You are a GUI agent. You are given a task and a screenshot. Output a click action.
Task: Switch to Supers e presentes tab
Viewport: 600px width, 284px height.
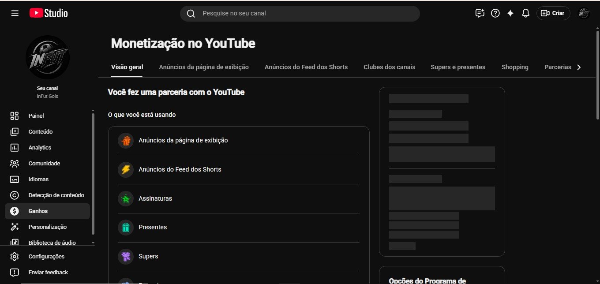(x=458, y=67)
